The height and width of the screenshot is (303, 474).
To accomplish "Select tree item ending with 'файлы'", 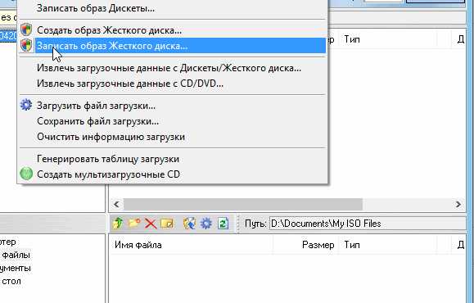I will click(15, 255).
